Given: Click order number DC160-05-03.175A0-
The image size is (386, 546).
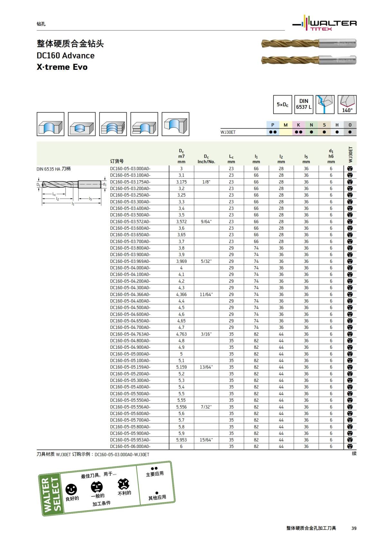Looking at the screenshot, I should click(130, 182).
